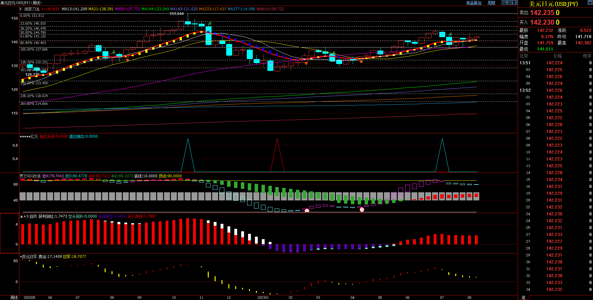Click the 202301 date marker on time axis
The image size is (593, 300).
(x=263, y=298)
